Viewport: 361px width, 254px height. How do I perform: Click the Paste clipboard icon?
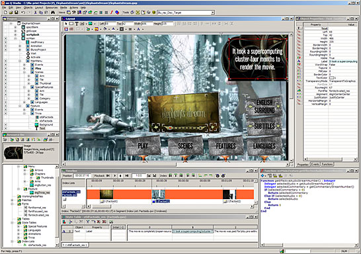46,13
